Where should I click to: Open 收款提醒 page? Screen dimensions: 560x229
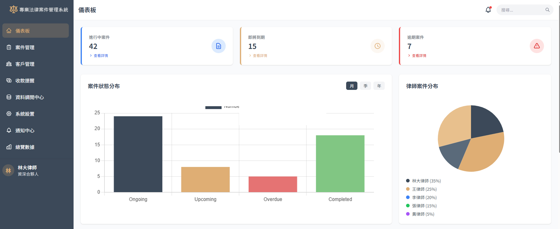click(25, 81)
